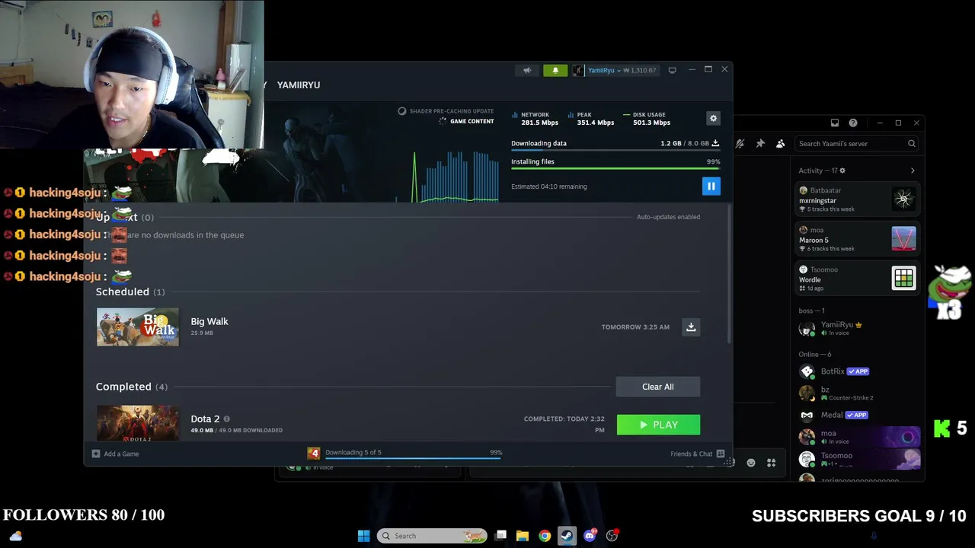The image size is (975, 548).
Task: Click the Peak speed stat
Action: (x=590, y=118)
